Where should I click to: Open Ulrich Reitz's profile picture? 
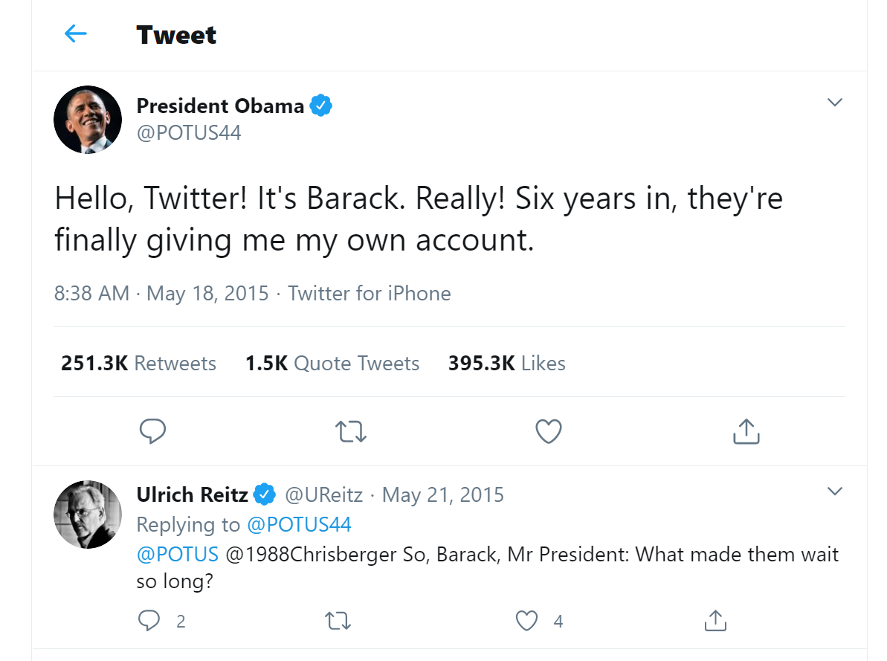tap(88, 514)
